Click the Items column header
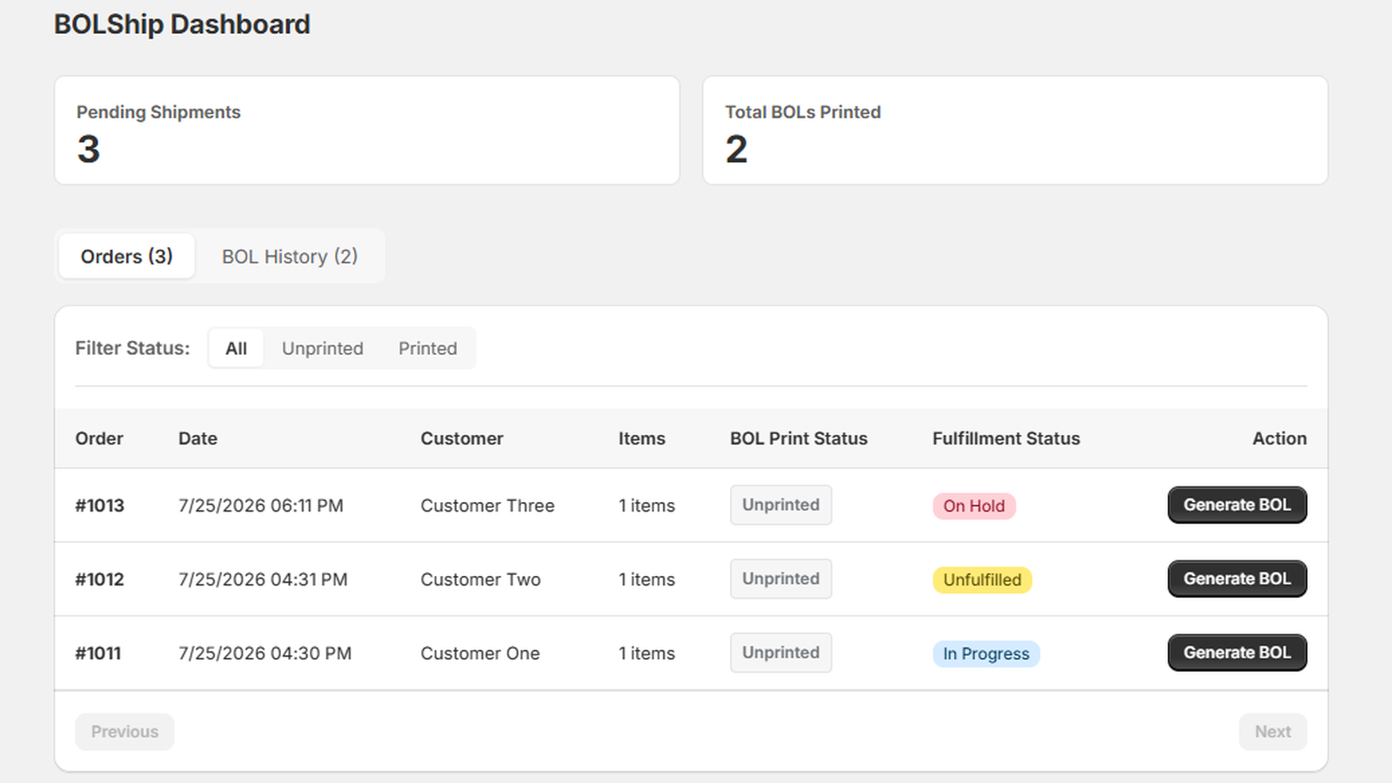This screenshot has height=783, width=1392. [642, 438]
